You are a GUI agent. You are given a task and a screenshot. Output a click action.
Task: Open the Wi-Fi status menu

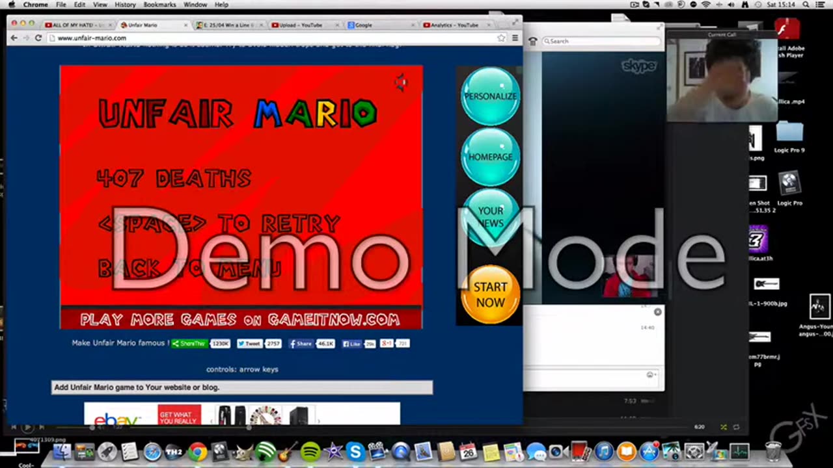click(x=706, y=5)
